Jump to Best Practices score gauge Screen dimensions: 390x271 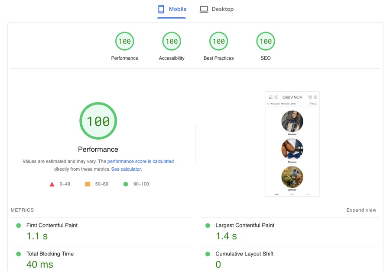pyautogui.click(x=219, y=41)
